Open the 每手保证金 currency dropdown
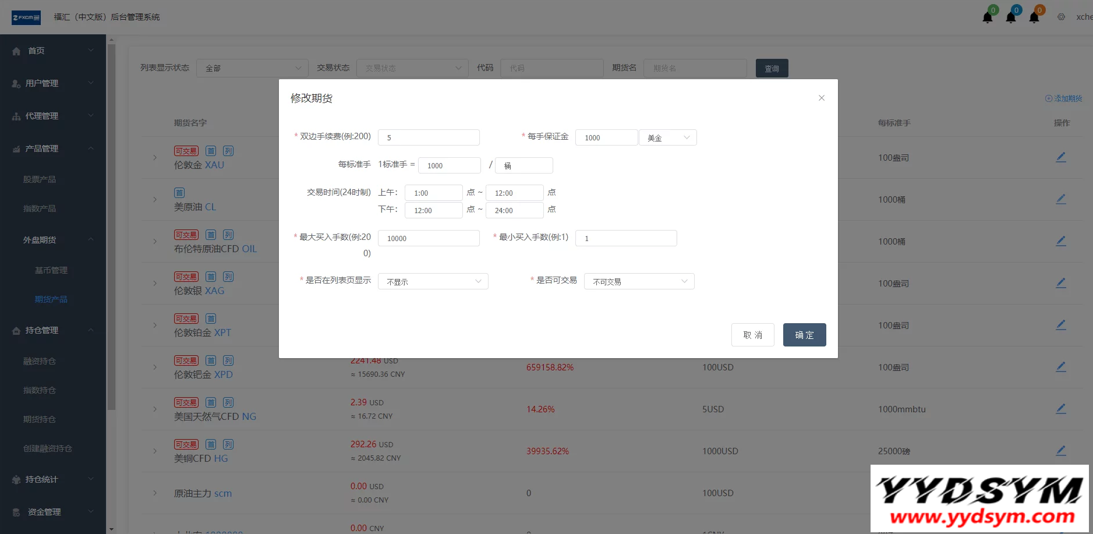This screenshot has height=534, width=1093. tap(667, 137)
